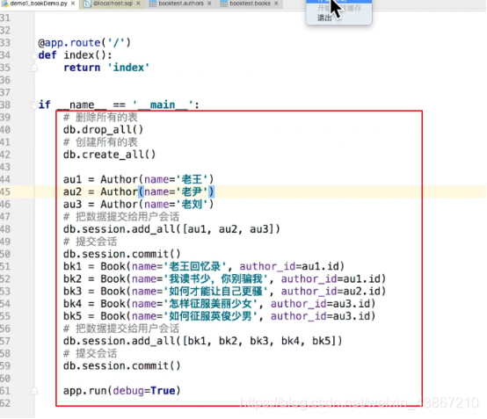Close the demo1_bookDemo.py tab
Viewport: 487px width, 419px height.
[73, 4]
